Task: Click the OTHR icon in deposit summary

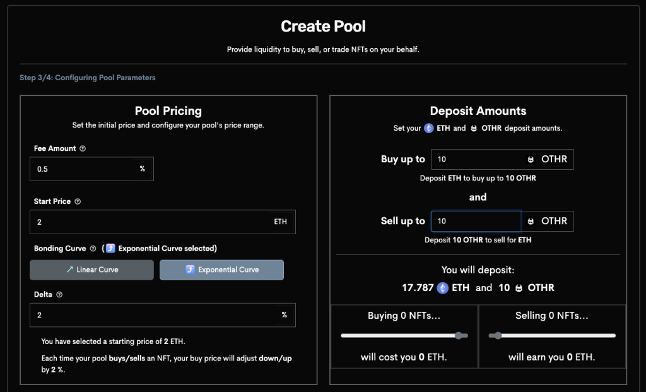Action: (x=519, y=288)
